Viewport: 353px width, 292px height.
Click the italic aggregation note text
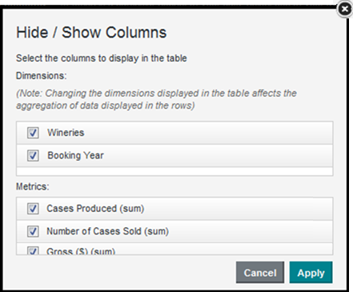[156, 99]
